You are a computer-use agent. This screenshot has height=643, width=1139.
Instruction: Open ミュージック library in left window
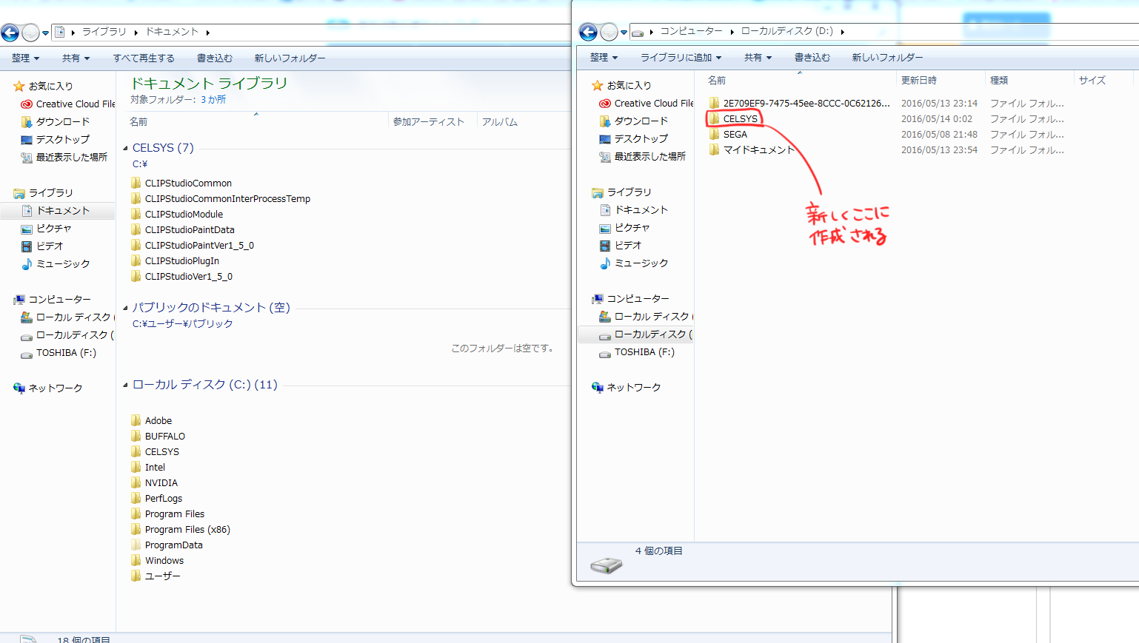[56, 264]
